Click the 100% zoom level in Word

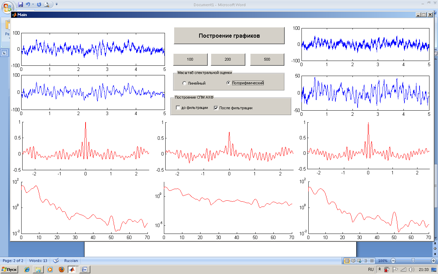click(383, 261)
